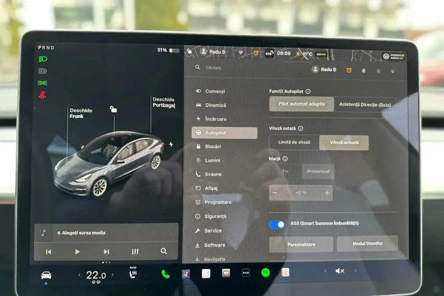
Task: Open the Afișaj settings section
Action: [x=207, y=188]
